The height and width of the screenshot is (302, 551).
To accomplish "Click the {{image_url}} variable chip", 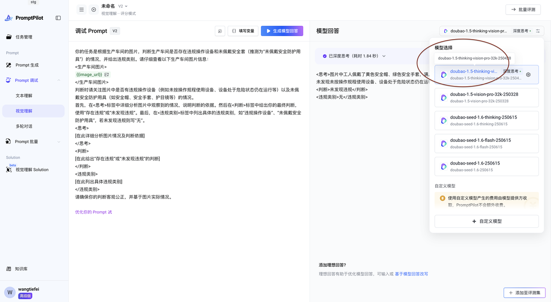I will (93, 75).
